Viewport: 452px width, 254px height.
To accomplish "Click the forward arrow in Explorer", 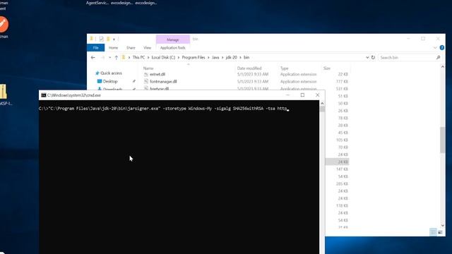I will (102, 58).
